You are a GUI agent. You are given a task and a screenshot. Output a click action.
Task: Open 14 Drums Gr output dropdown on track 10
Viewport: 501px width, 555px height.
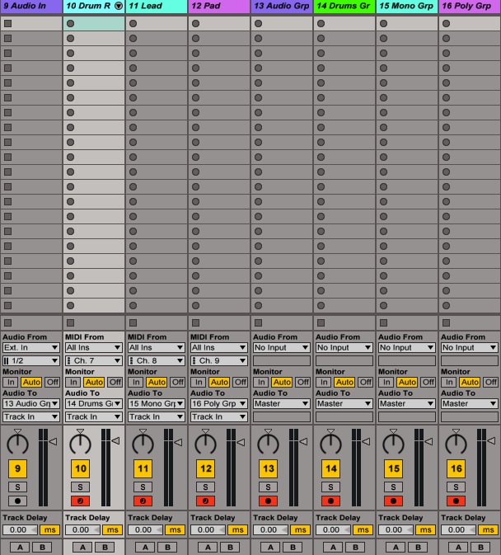click(94, 403)
